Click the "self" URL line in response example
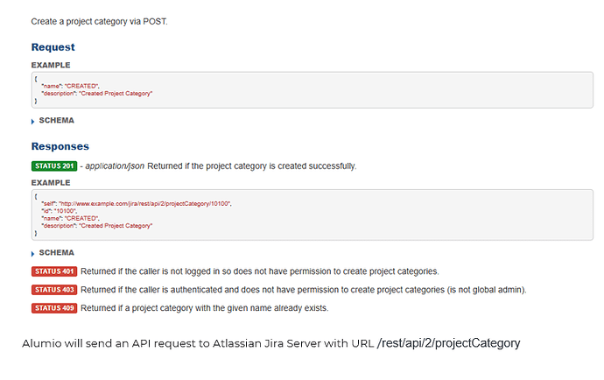Screen dimensions: 604x380 click(x=137, y=203)
